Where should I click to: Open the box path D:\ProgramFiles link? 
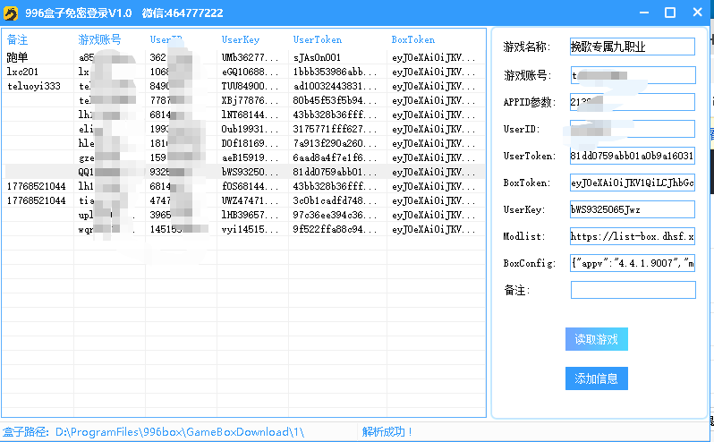pyautogui.click(x=179, y=432)
